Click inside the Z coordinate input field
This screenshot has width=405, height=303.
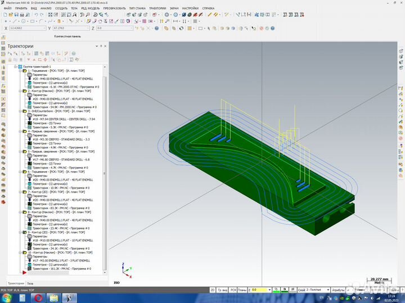coord(114,29)
